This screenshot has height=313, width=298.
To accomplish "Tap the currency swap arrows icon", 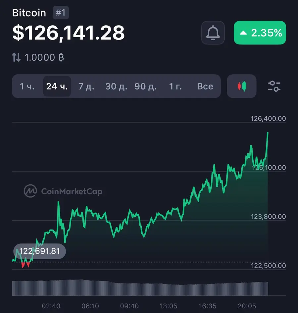I will click(16, 57).
